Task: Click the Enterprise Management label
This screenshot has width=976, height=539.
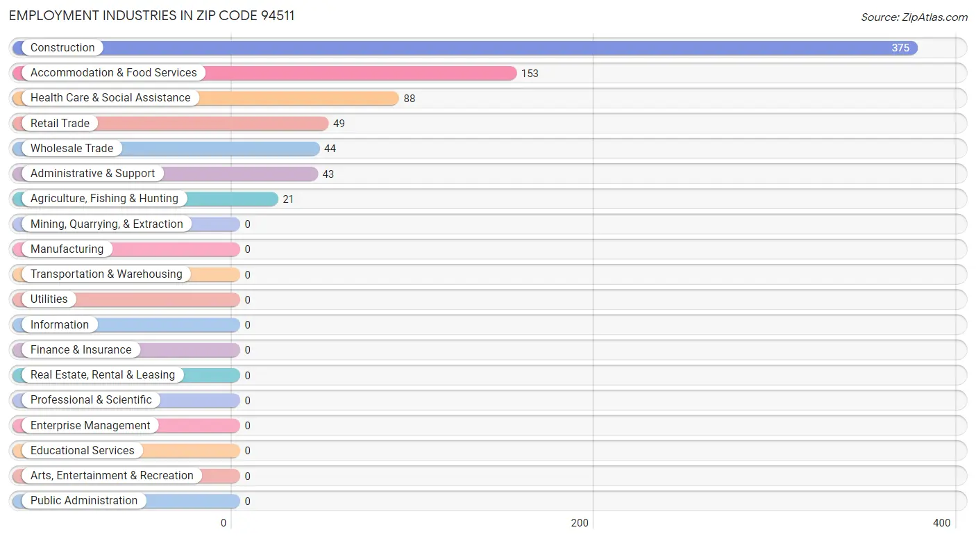Action: pos(90,426)
